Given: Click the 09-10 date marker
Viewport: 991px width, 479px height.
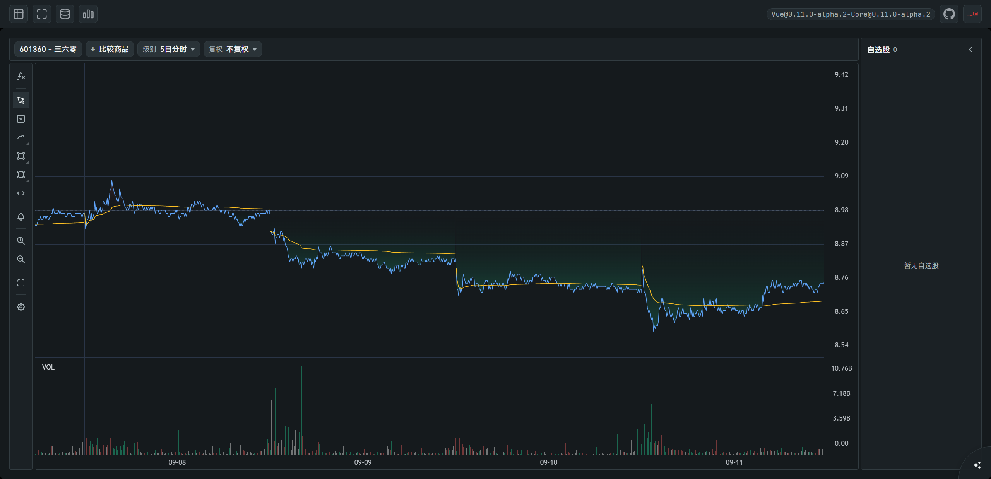Looking at the screenshot, I should point(548,462).
